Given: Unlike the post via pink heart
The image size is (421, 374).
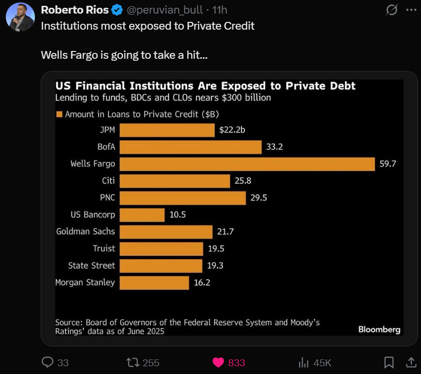Looking at the screenshot, I should [x=218, y=362].
